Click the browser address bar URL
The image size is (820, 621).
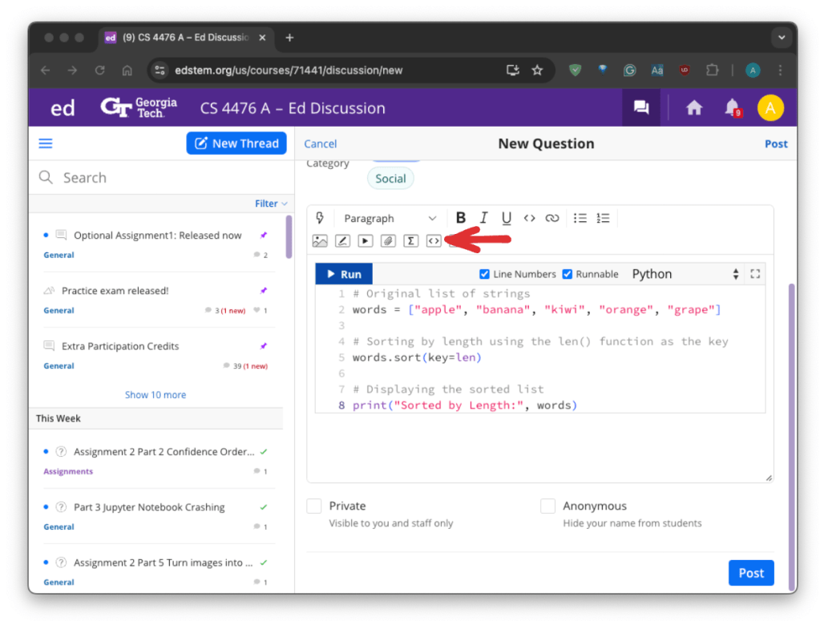pos(289,70)
